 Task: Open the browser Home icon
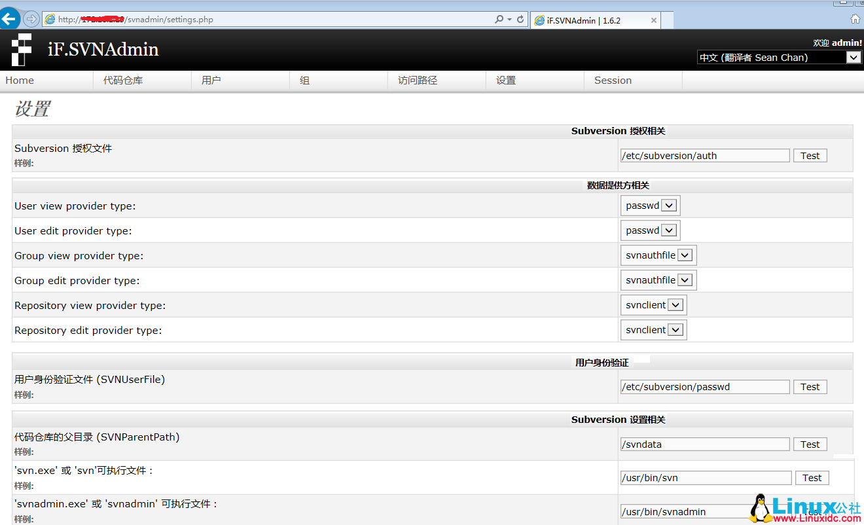(x=855, y=19)
